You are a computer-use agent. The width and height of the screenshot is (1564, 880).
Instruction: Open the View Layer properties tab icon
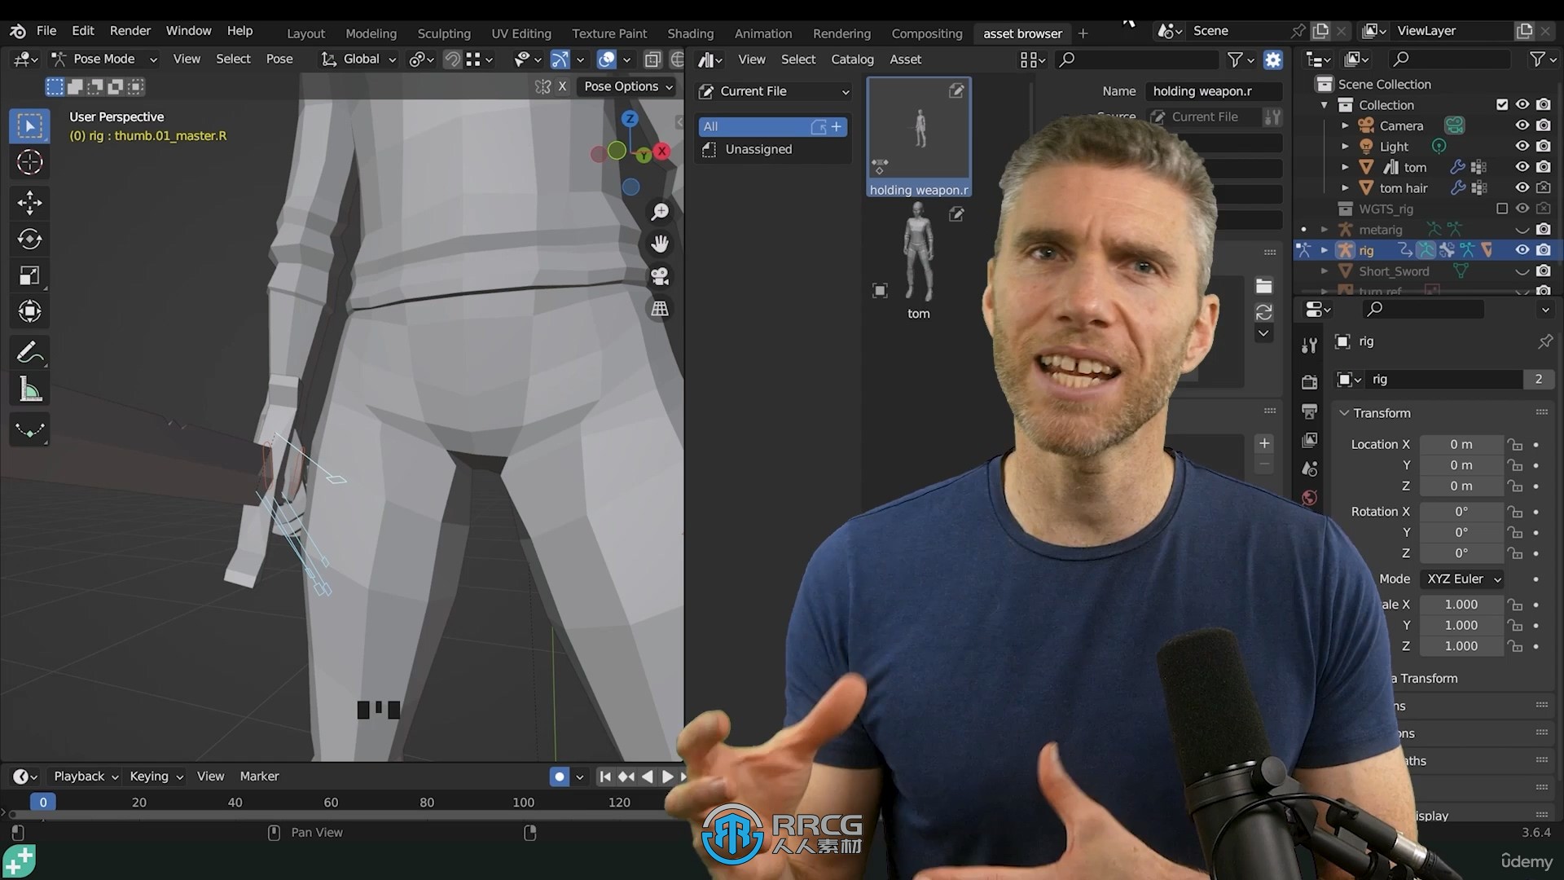(1309, 440)
